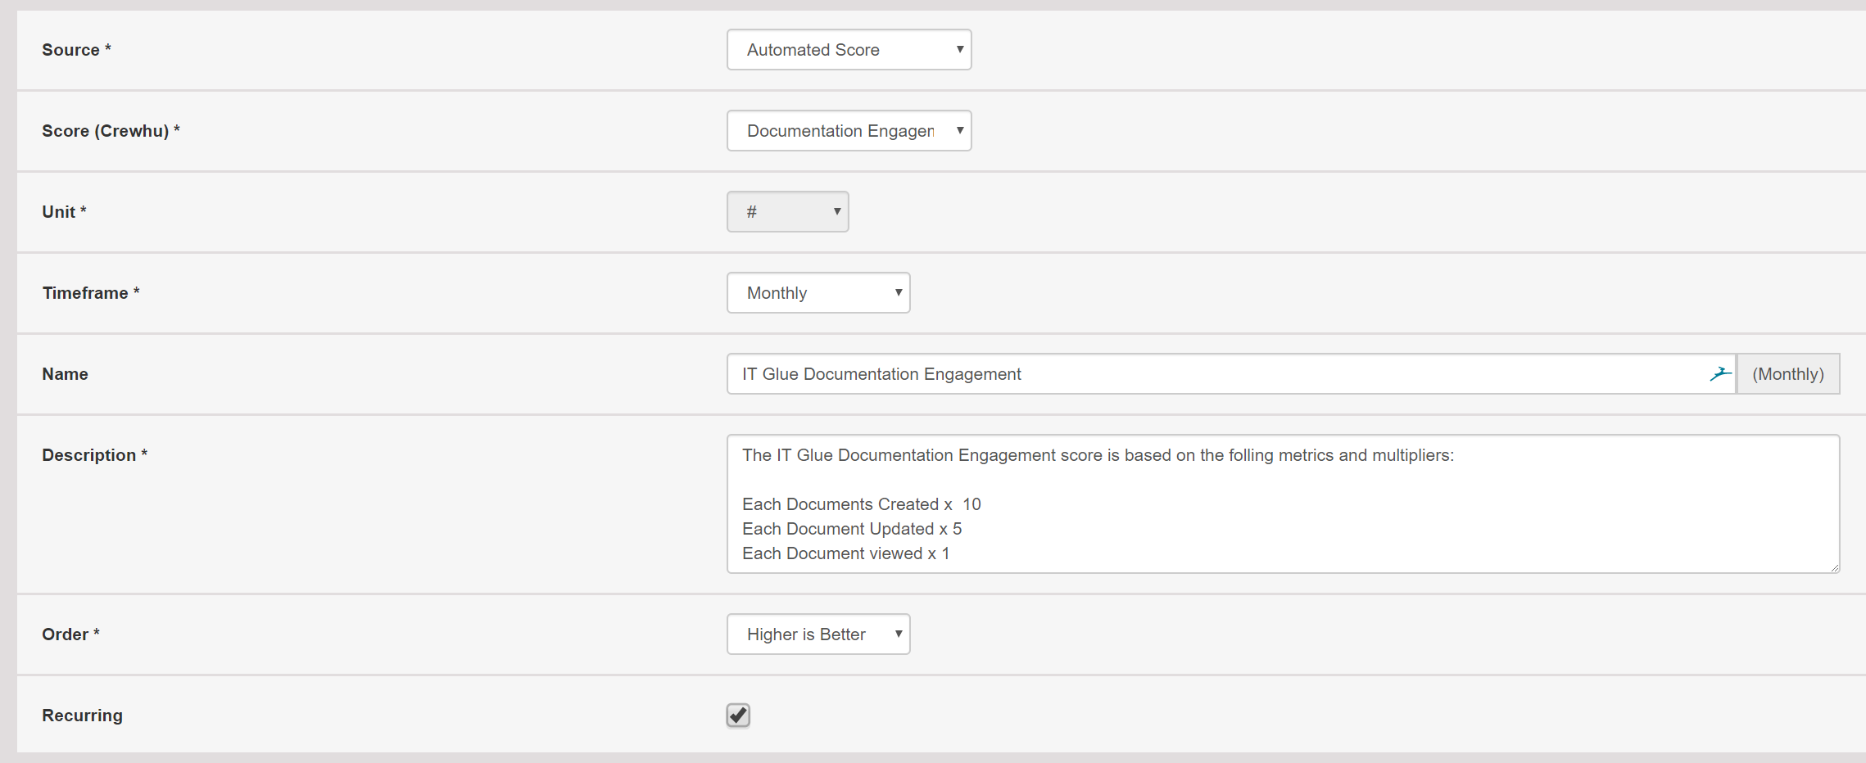Click the line 'Each Document viewed x 1'

point(845,553)
